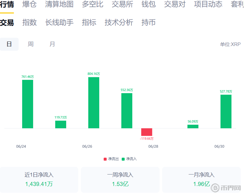The image size is (244, 196).
Task: Select the 指数 sub-tab
Action: (x=30, y=22)
